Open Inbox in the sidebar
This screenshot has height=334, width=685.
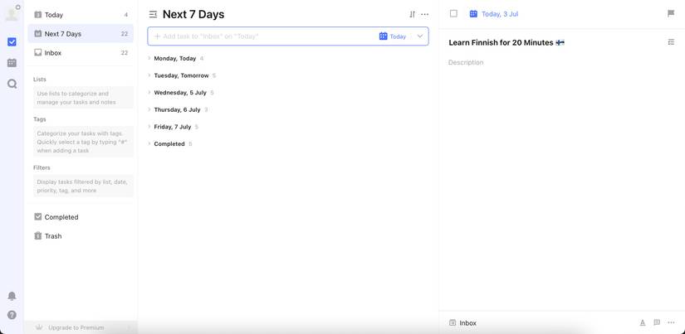81,53
